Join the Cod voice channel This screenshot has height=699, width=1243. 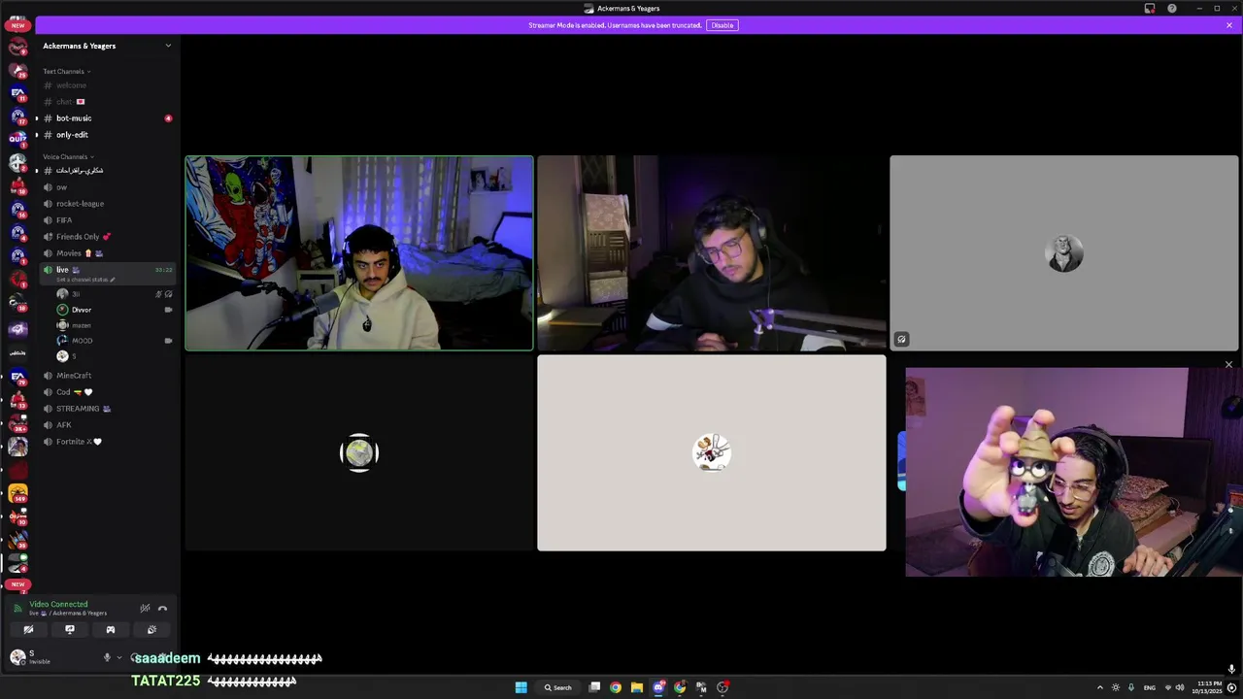[107, 392]
